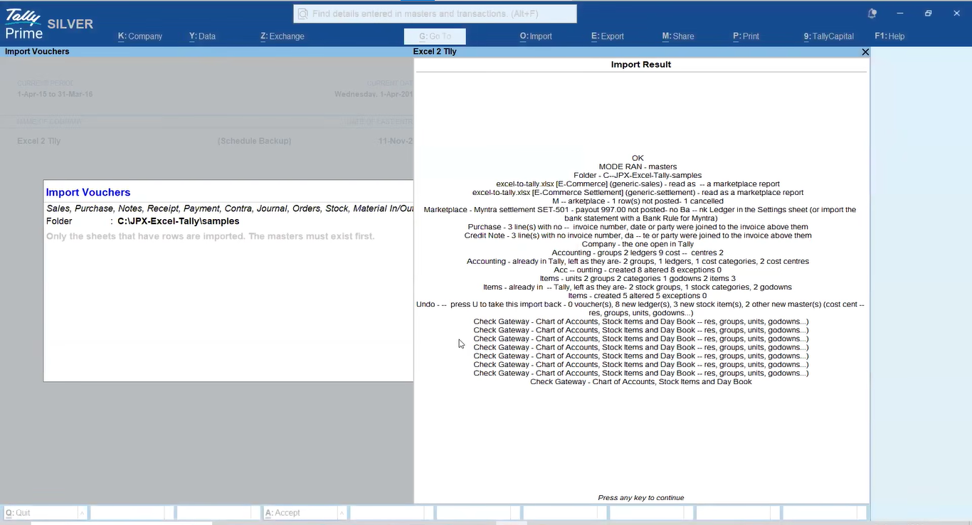Viewport: 972px width, 525px height.
Task: Click the Import Vouchers dialog heading
Action: point(88,192)
